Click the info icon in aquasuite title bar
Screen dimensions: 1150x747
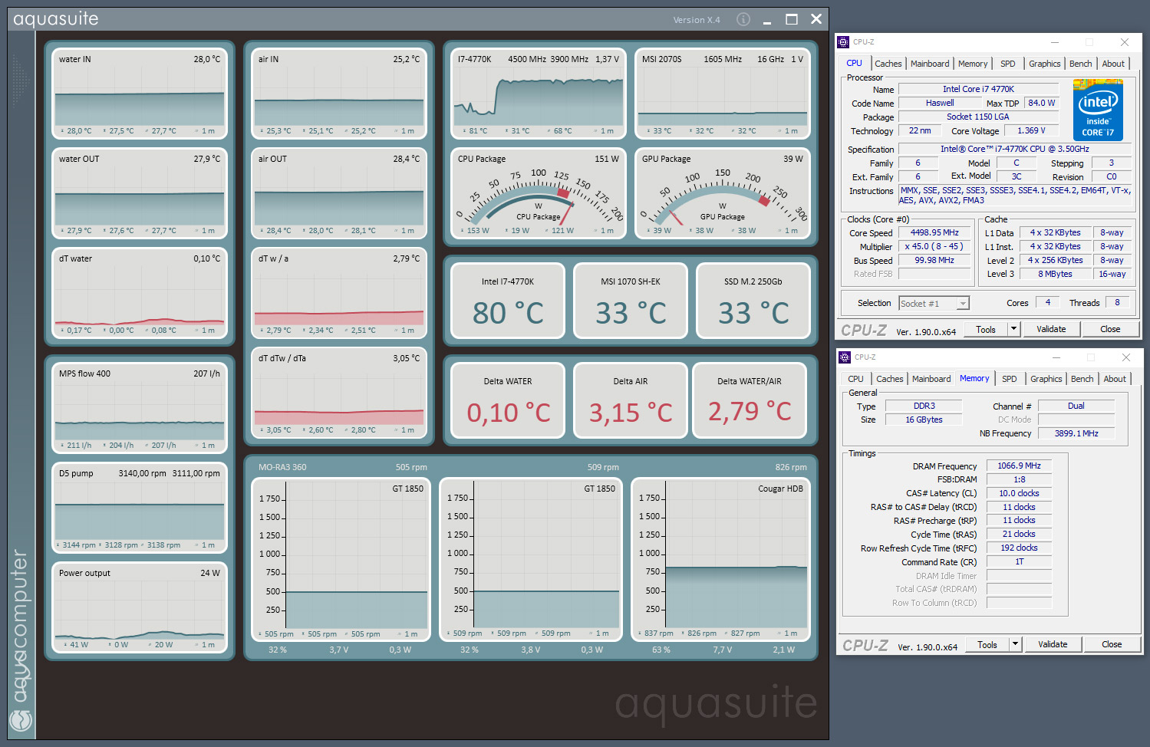click(x=743, y=19)
